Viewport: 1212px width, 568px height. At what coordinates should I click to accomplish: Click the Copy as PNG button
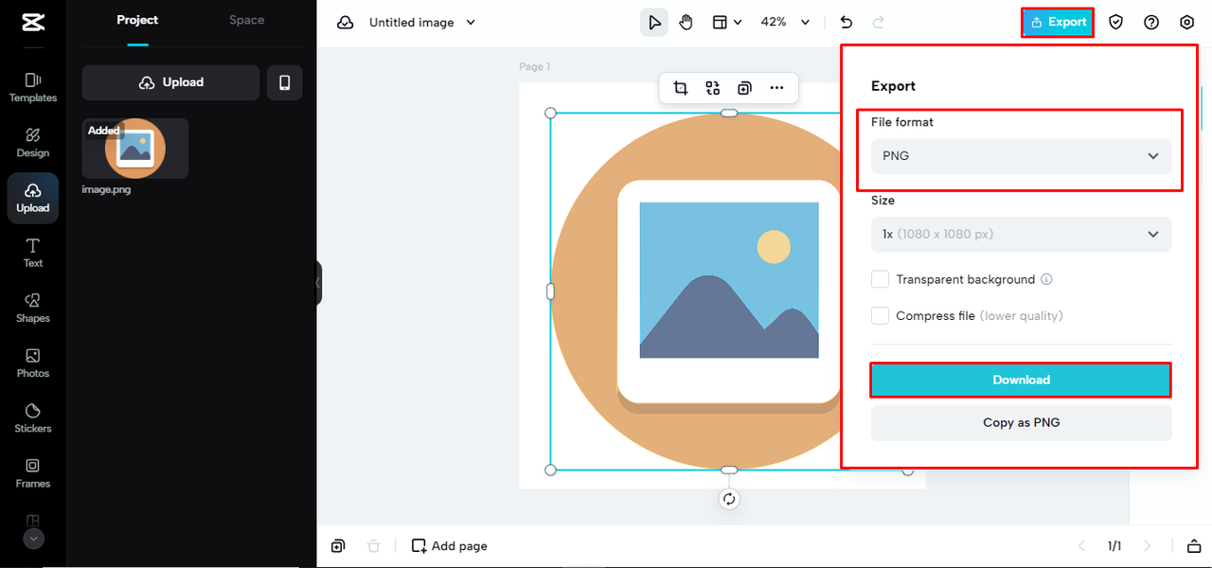pyautogui.click(x=1021, y=422)
